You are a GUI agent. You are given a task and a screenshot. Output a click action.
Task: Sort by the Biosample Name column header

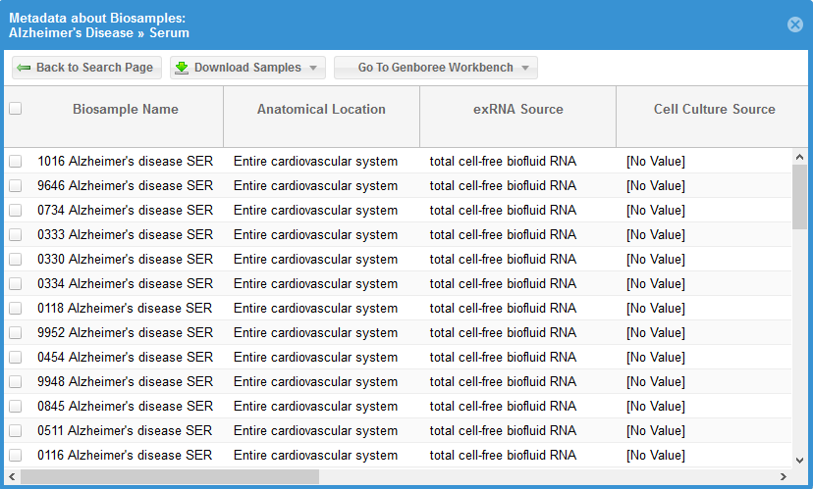pyautogui.click(x=126, y=110)
